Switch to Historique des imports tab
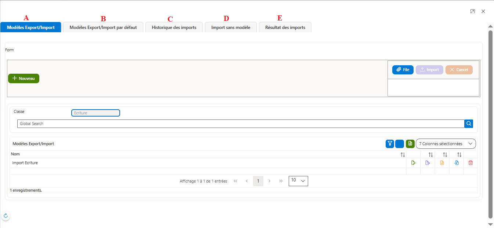494x228 pixels. coord(174,27)
